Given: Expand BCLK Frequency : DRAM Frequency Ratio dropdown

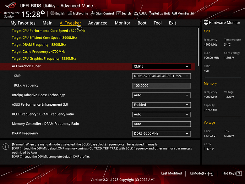Looking at the screenshot, I should (161, 114).
